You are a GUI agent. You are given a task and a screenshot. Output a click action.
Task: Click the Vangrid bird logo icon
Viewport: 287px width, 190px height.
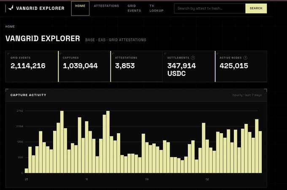click(11, 8)
